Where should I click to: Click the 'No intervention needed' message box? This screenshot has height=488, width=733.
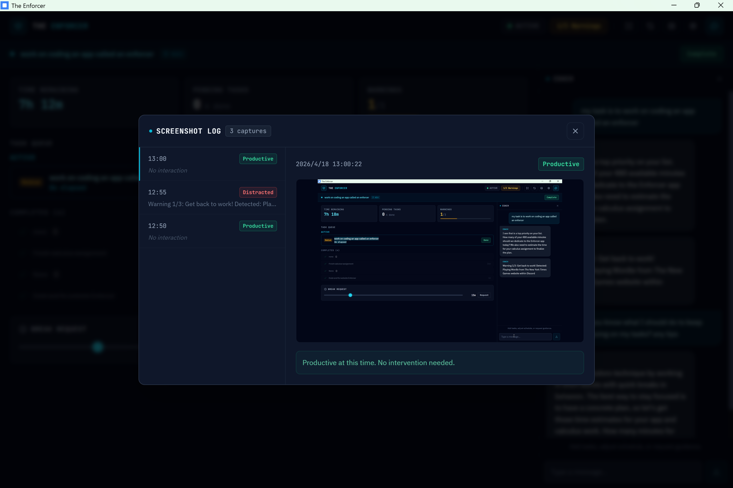439,363
